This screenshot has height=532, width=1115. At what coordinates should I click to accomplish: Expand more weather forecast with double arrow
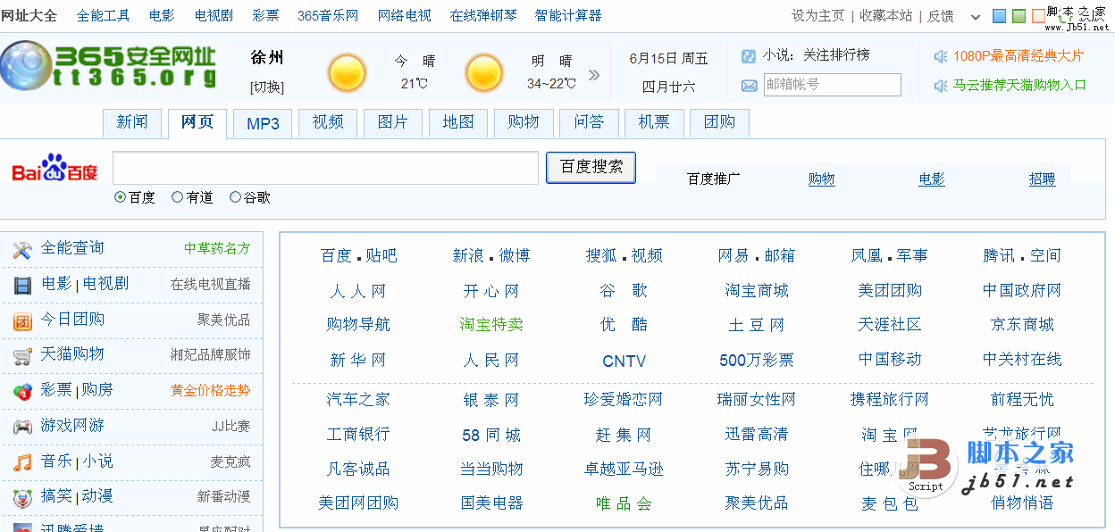[594, 75]
